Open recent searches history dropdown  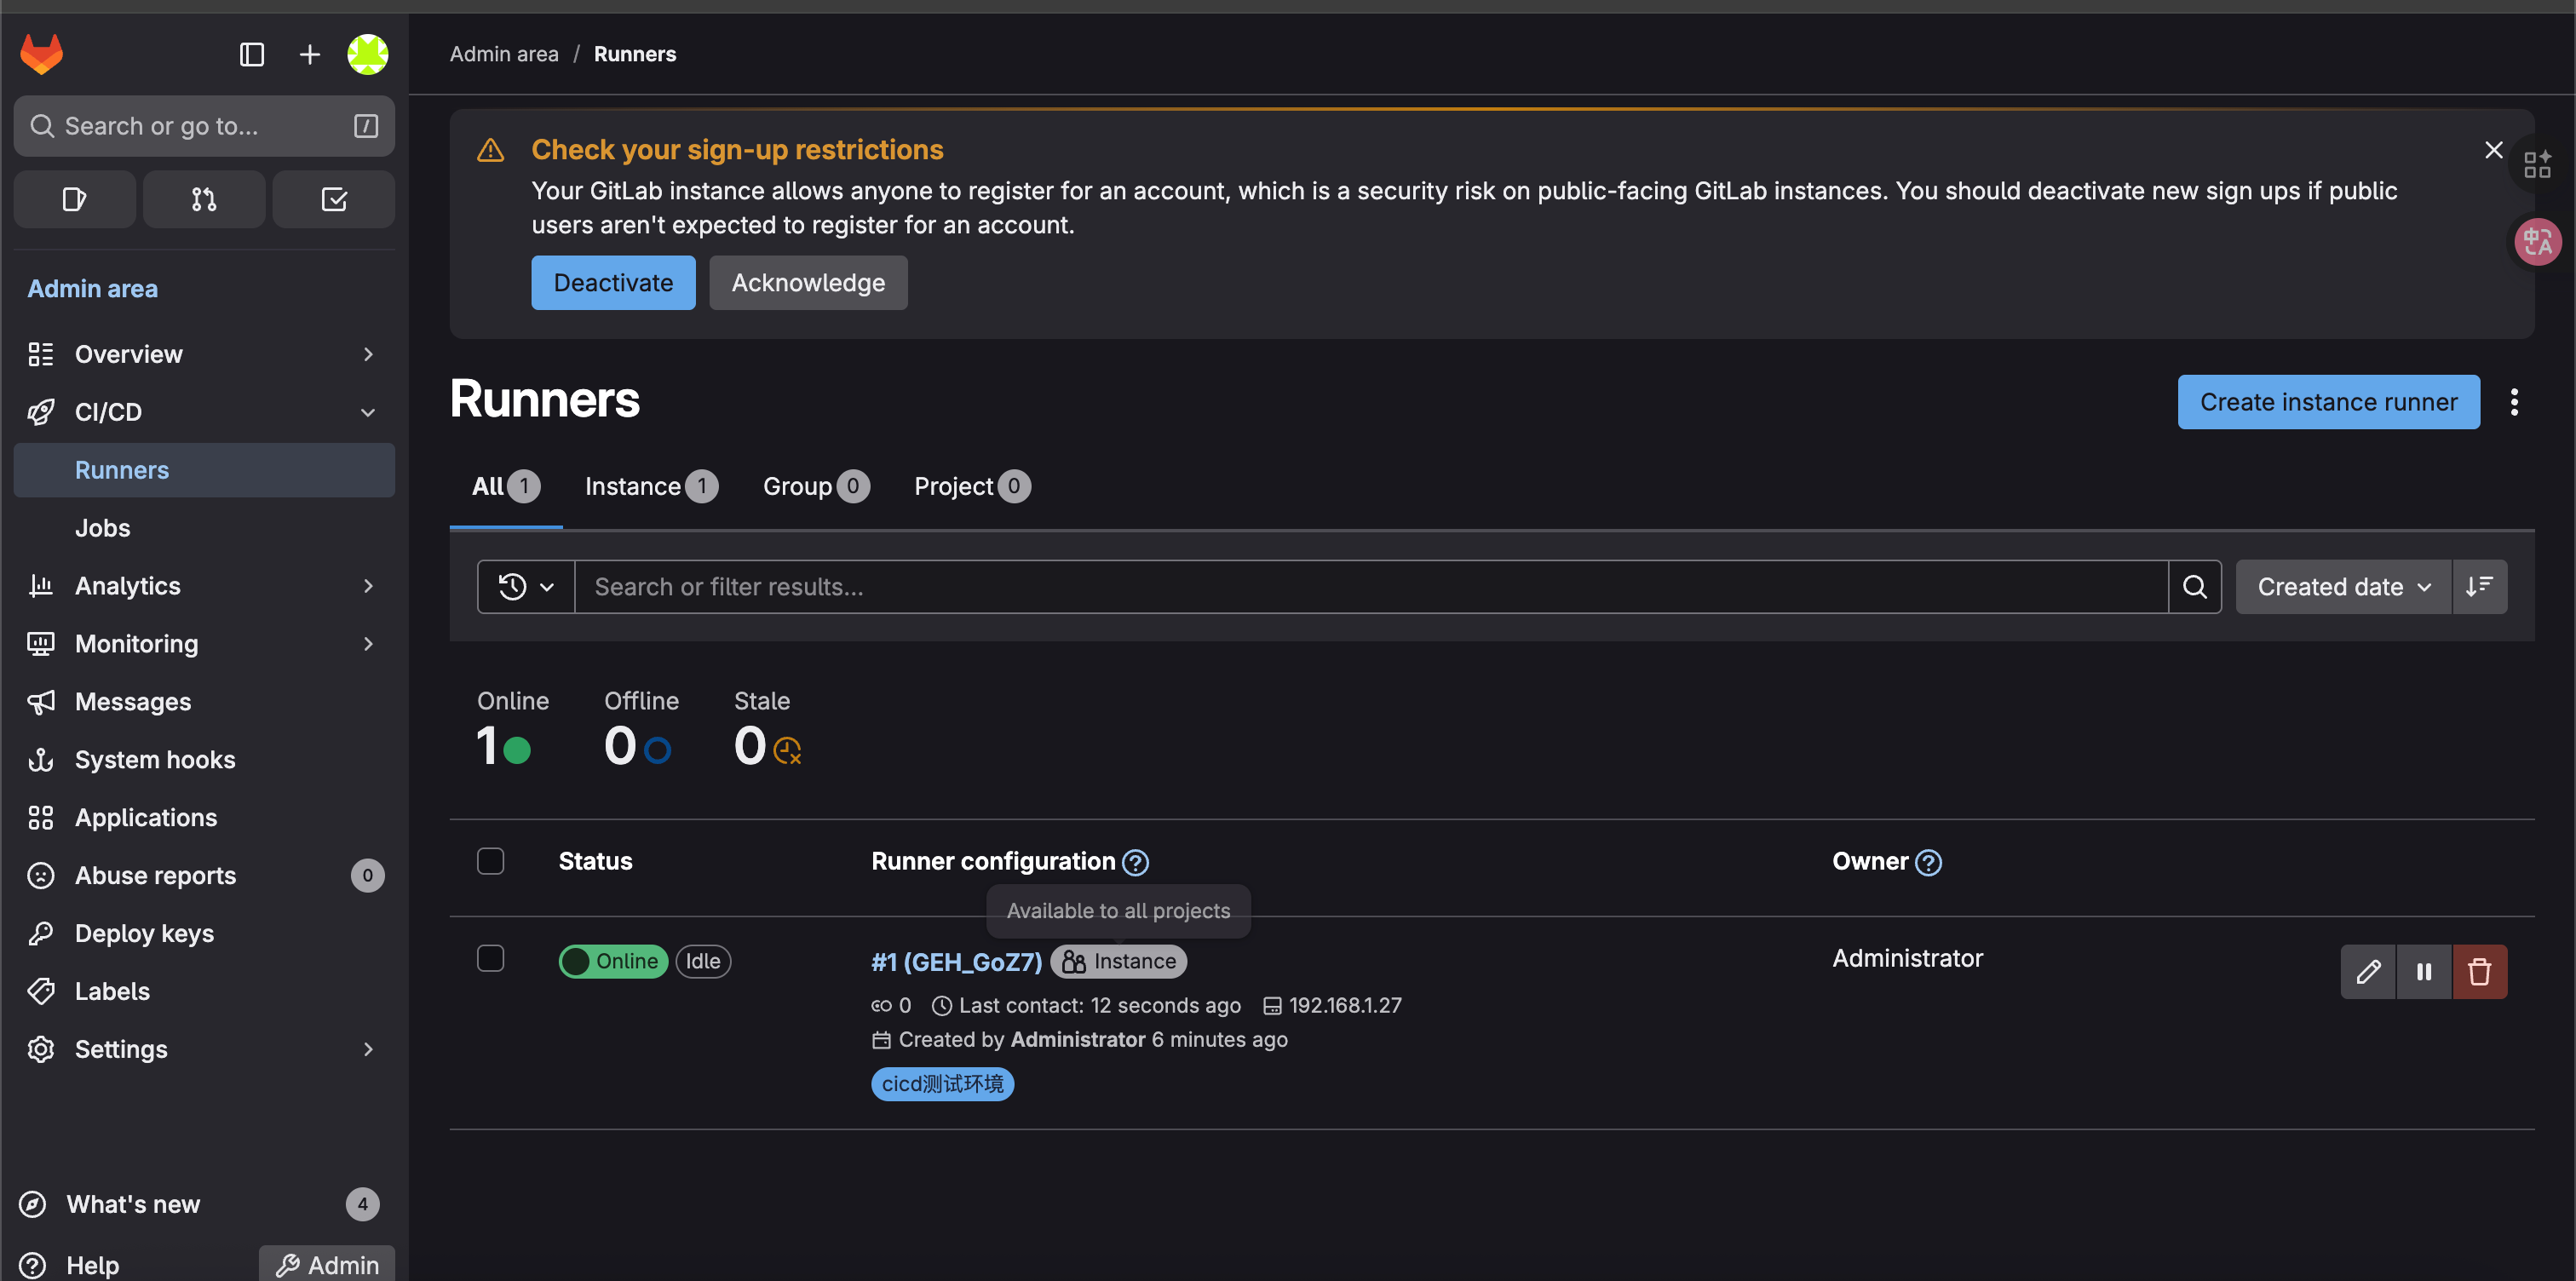525,586
